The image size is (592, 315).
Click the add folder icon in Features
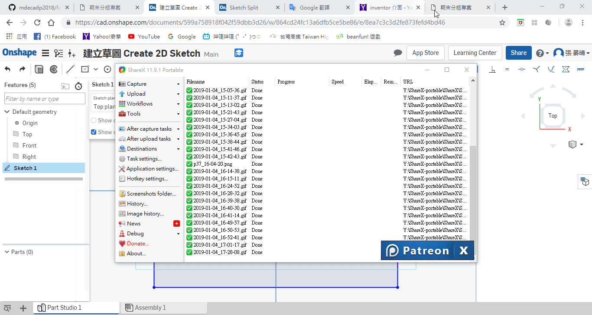coord(65,86)
